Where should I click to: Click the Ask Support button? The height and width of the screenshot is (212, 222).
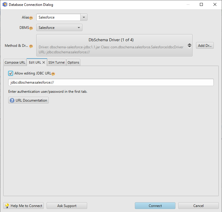67,206
